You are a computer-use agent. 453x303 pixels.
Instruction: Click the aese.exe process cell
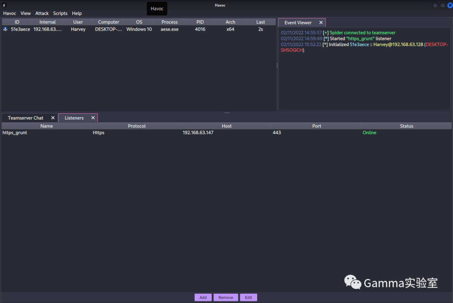point(169,29)
